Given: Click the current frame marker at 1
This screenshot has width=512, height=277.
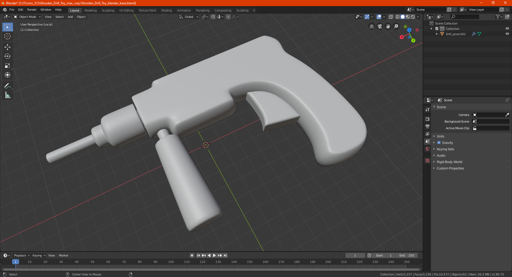Looking at the screenshot, I should 15,262.
